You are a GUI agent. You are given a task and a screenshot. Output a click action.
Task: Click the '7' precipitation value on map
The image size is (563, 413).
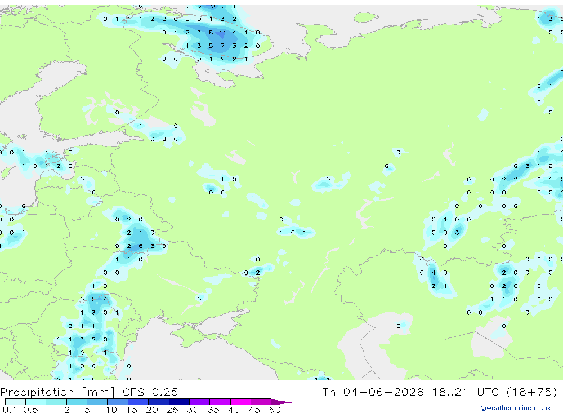tap(222, 46)
